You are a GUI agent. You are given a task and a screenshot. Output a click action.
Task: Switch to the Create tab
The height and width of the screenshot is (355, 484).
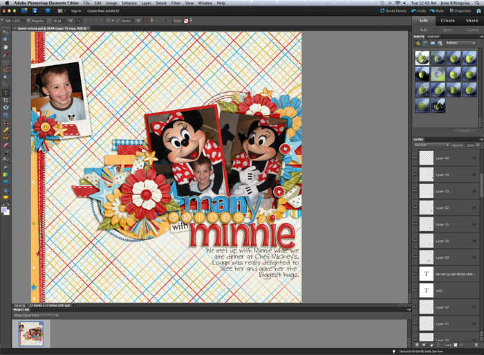pos(447,20)
